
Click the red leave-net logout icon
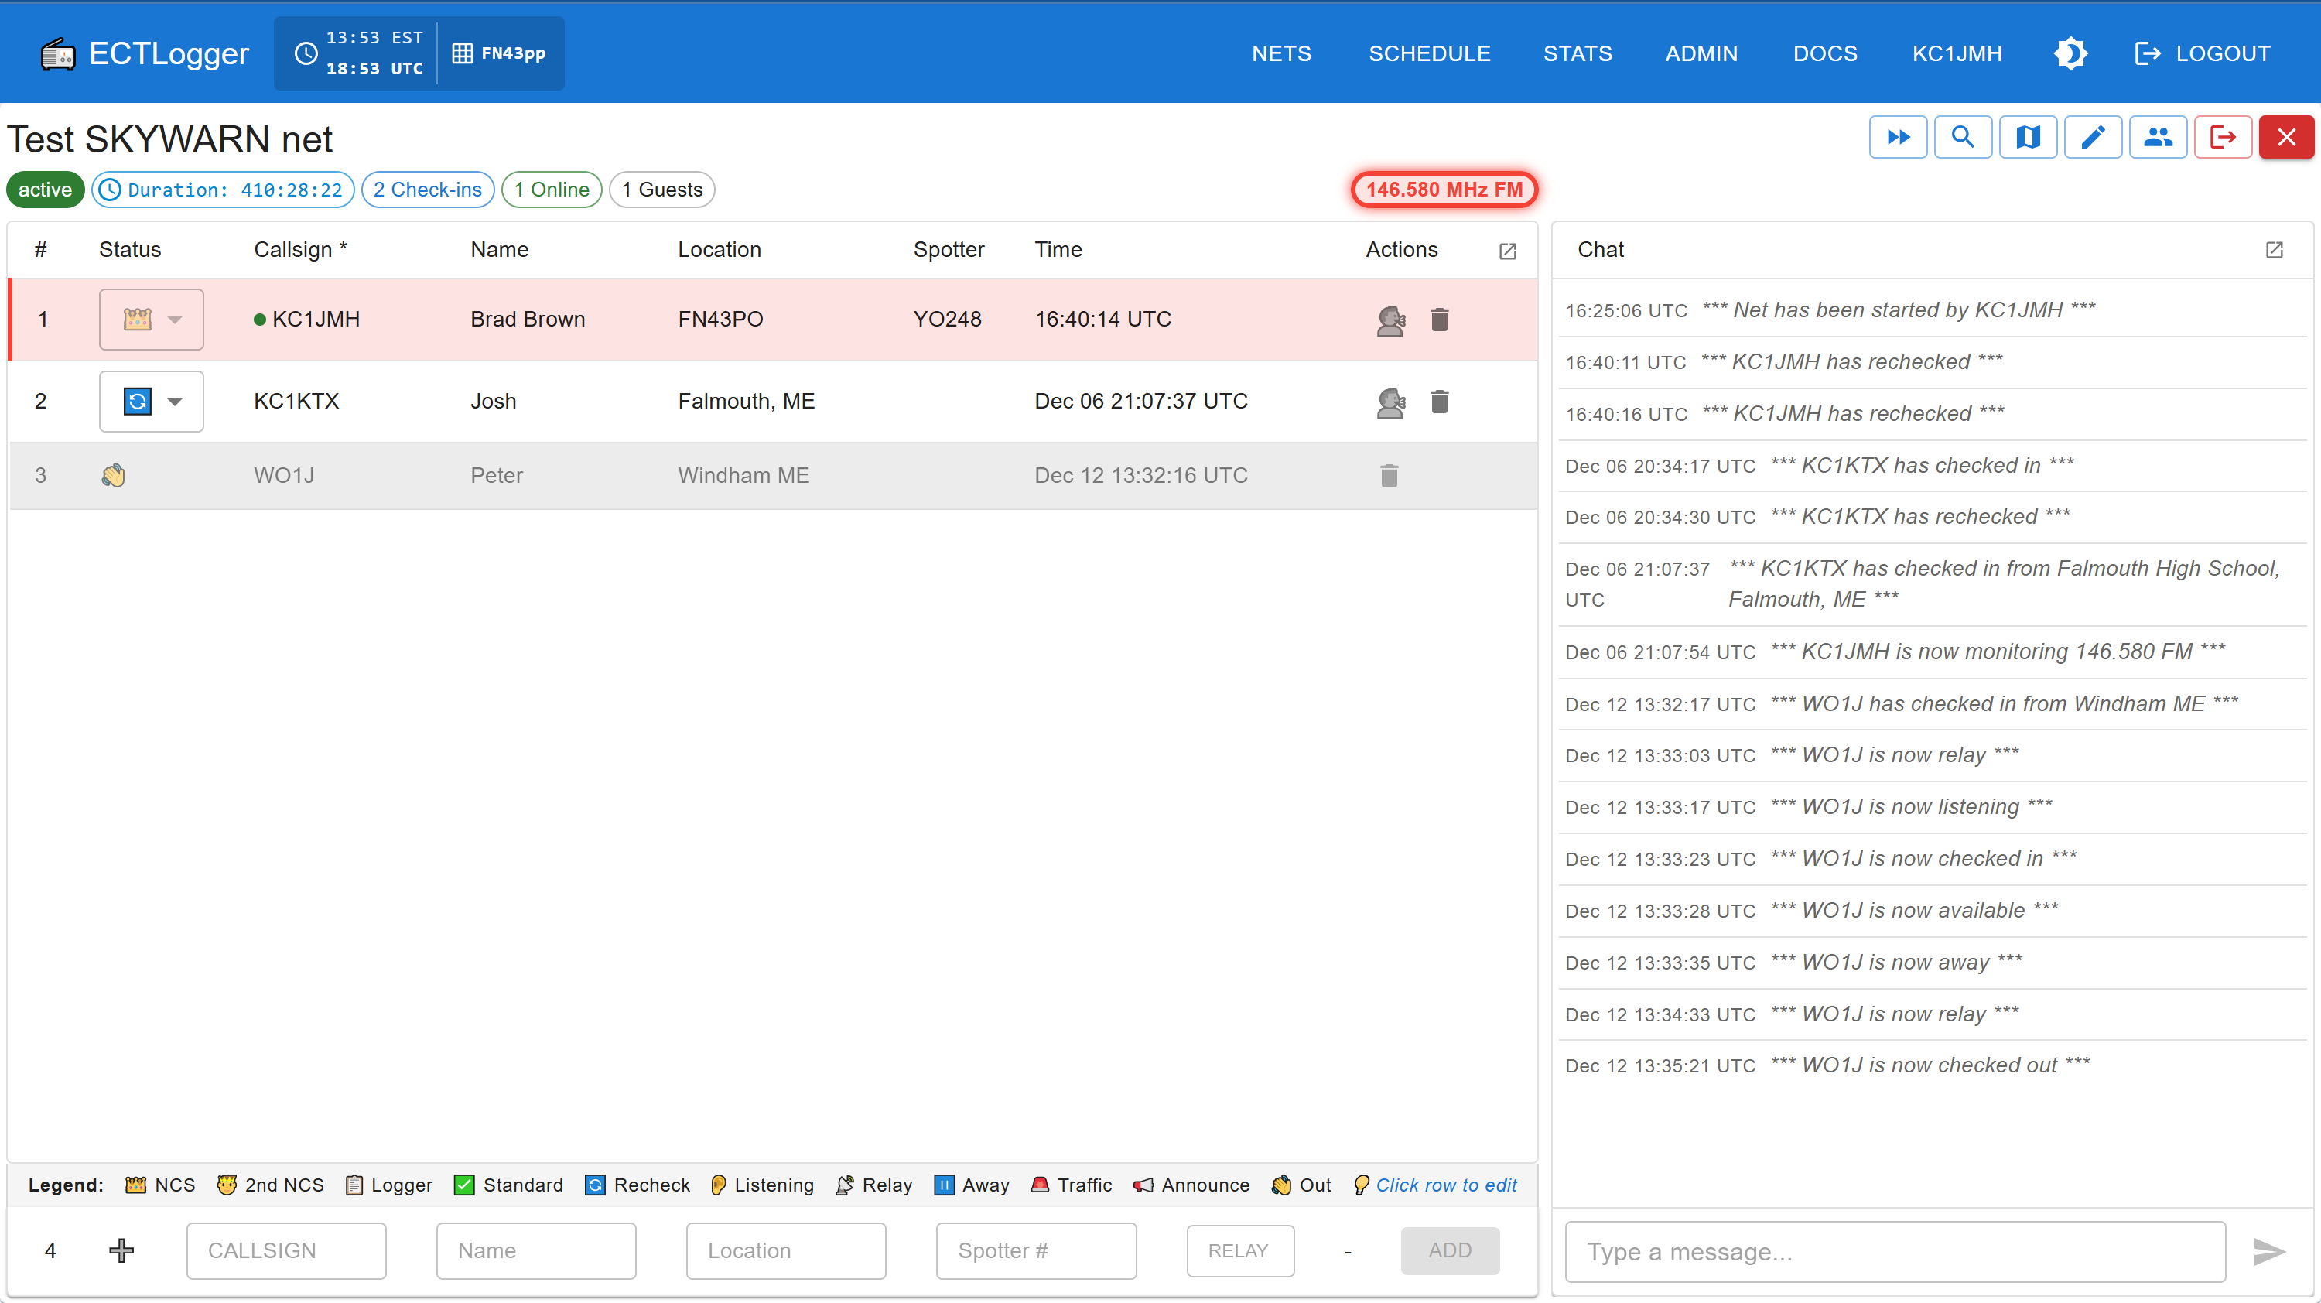[2223, 137]
